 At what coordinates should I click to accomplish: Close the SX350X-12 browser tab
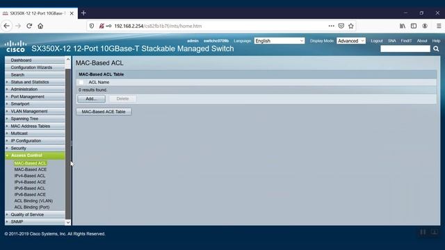click(72, 13)
